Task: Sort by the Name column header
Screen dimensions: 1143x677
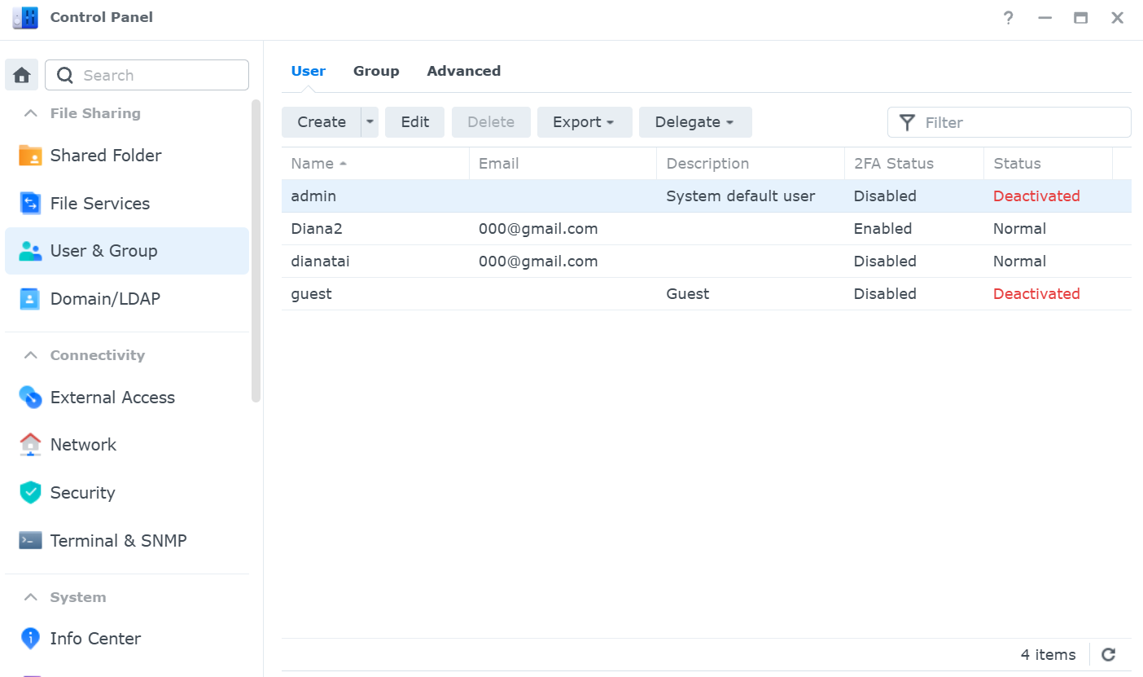Action: pyautogui.click(x=375, y=164)
